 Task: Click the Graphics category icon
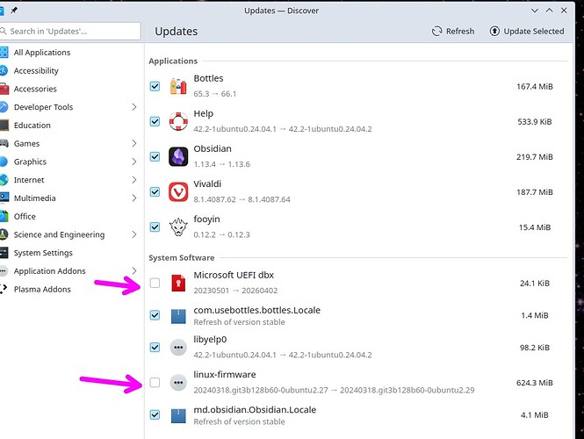point(4,162)
